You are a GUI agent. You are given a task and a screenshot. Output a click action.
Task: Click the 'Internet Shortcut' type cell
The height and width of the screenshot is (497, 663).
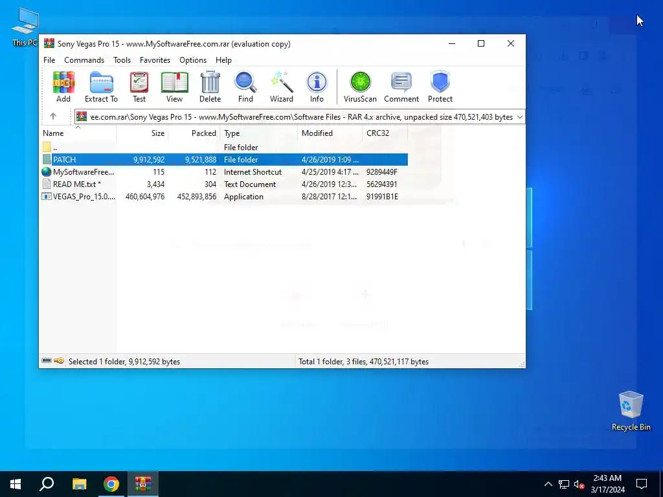[253, 172]
